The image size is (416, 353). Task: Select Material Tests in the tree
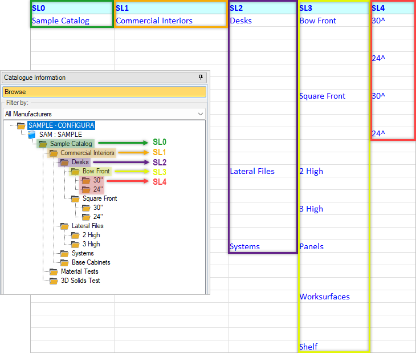(x=80, y=271)
